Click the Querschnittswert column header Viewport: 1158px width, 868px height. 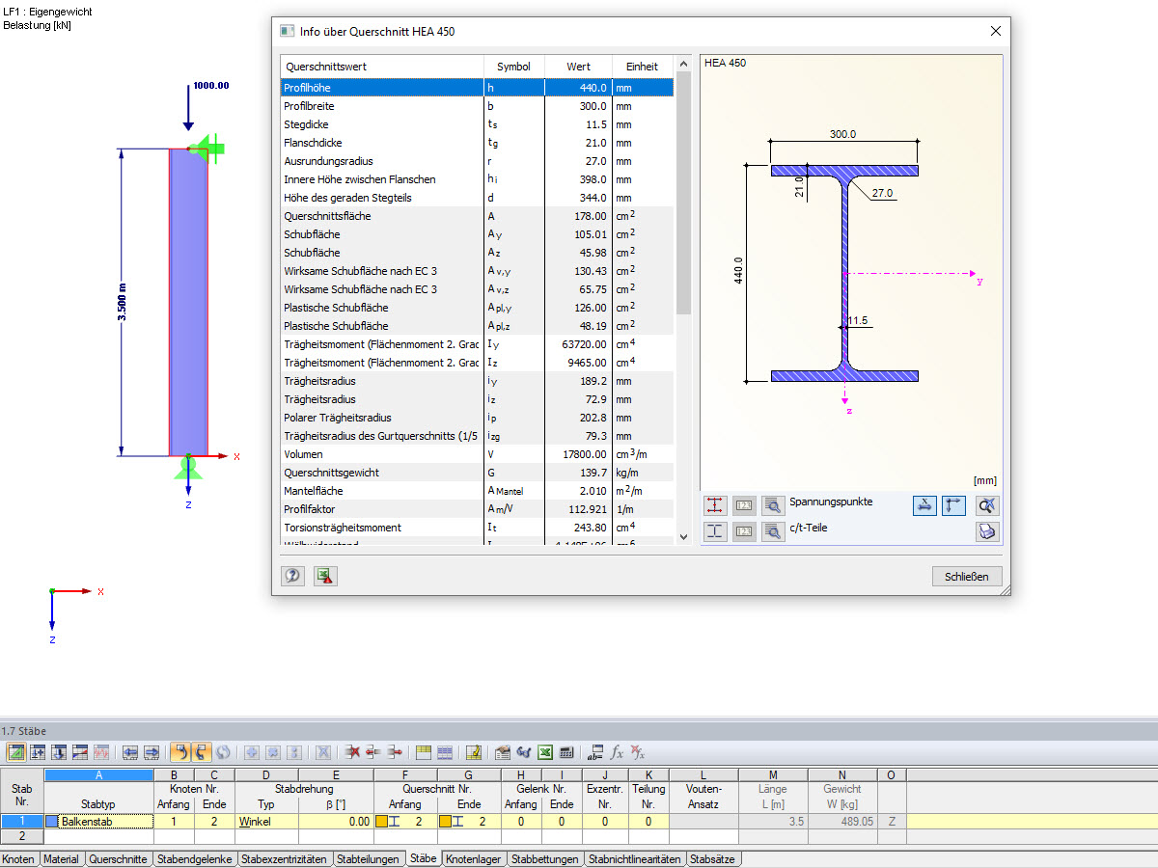[382, 67]
